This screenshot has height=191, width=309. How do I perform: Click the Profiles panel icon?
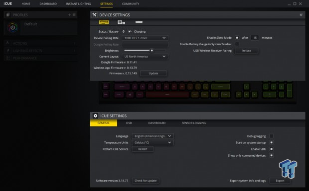click(x=8, y=15)
